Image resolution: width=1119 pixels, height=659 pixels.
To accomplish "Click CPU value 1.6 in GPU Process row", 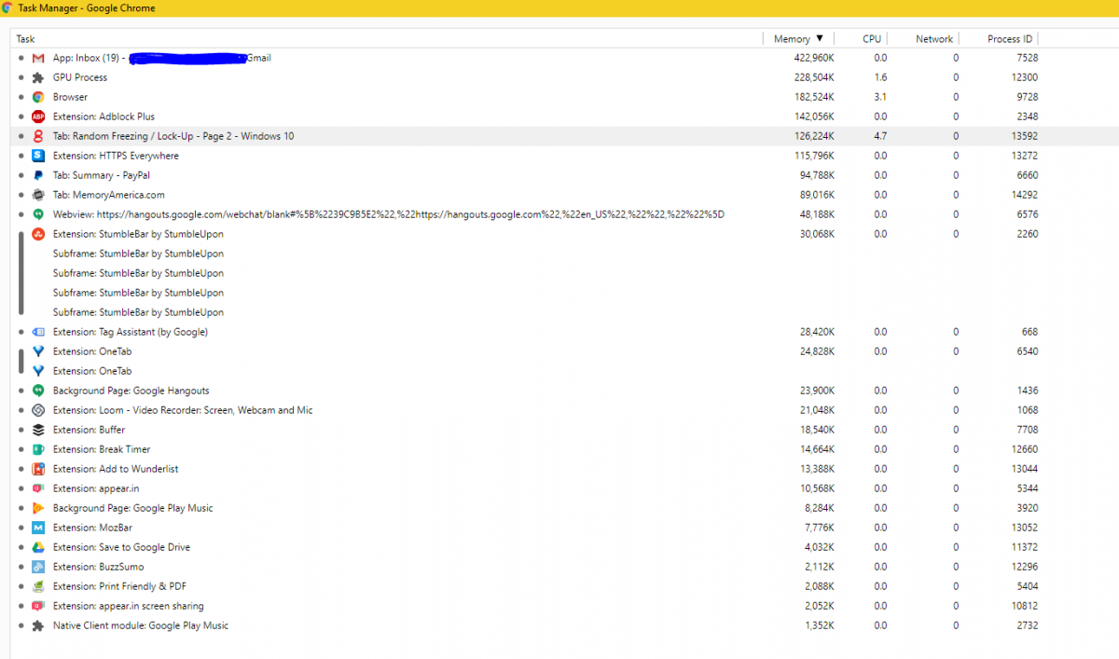I will pyautogui.click(x=880, y=77).
